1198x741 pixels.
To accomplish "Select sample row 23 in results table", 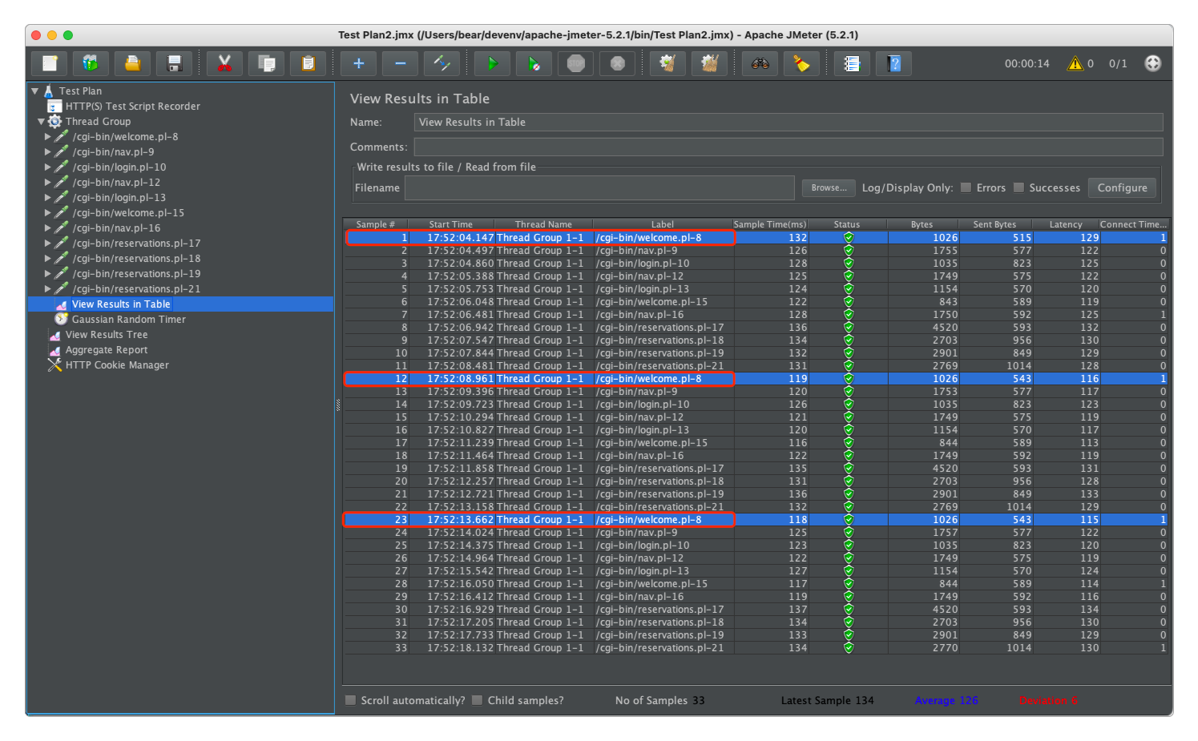I will point(756,520).
